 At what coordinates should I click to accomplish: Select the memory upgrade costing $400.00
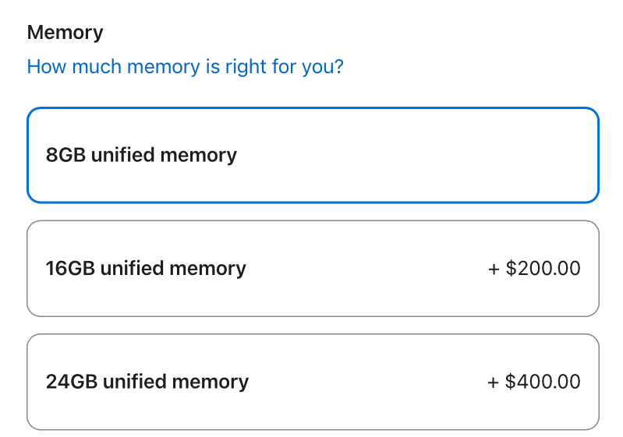tap(313, 382)
